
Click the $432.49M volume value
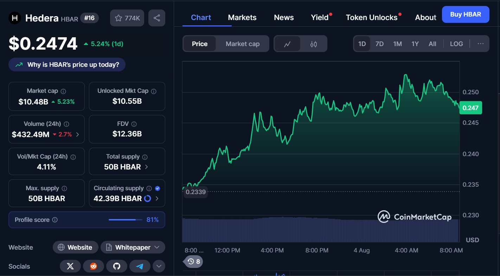click(31, 134)
